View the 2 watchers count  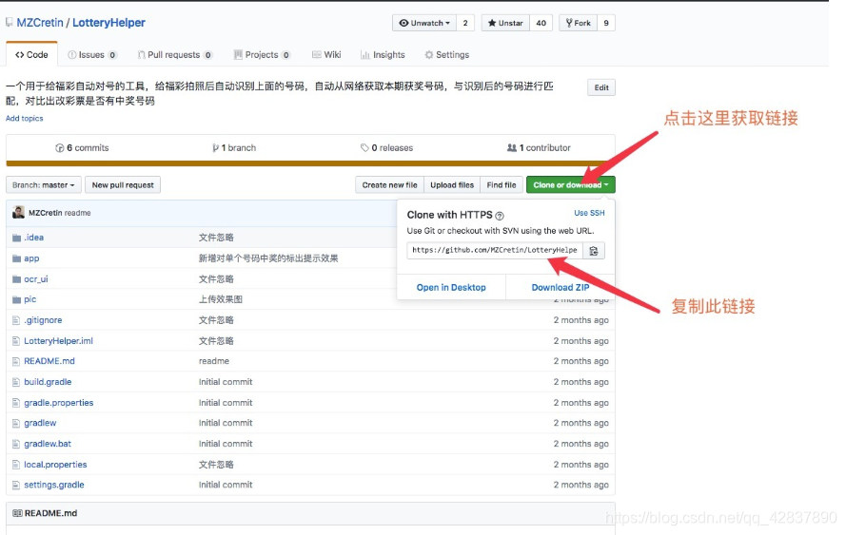click(x=465, y=23)
